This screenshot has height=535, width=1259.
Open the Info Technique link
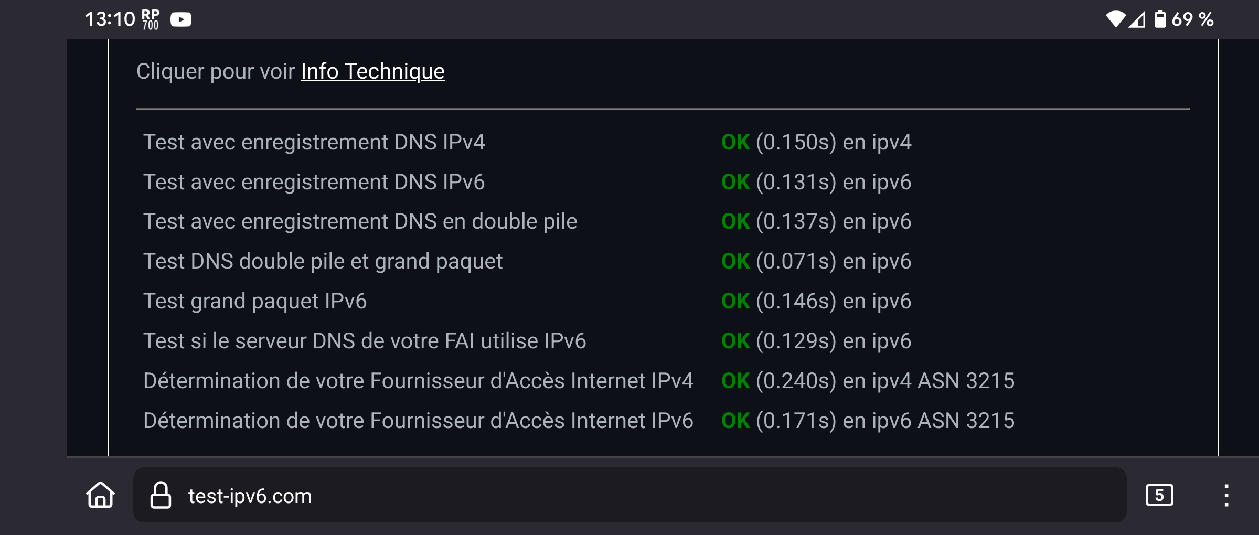(x=372, y=71)
